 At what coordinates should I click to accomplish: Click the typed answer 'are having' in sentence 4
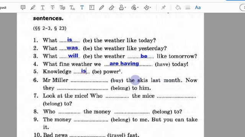tap(124, 64)
